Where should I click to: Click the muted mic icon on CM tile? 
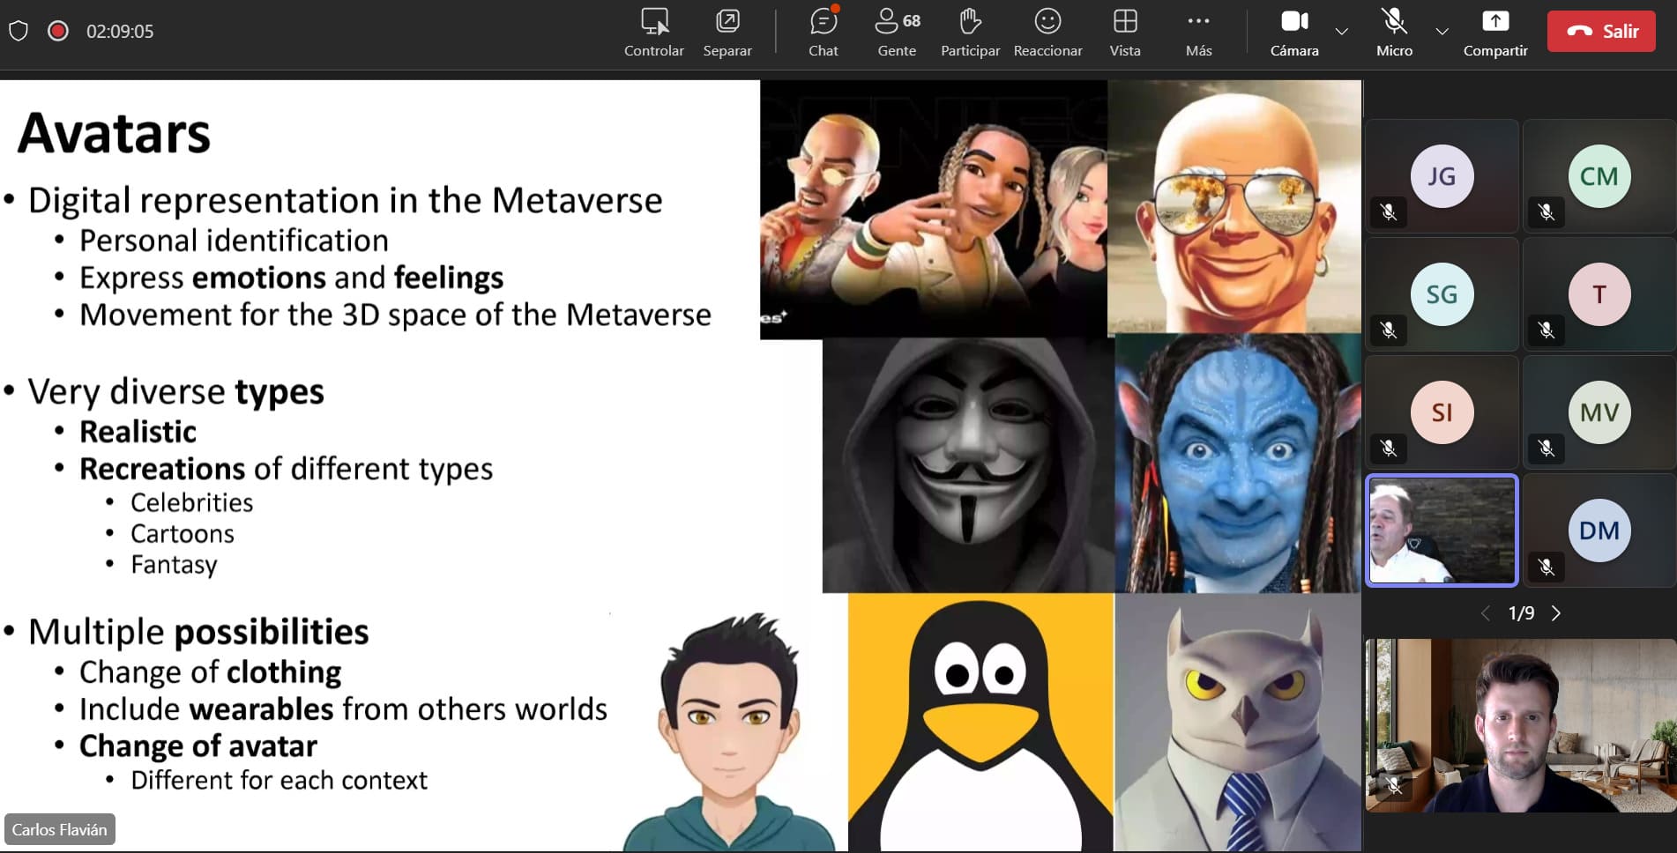pos(1546,212)
